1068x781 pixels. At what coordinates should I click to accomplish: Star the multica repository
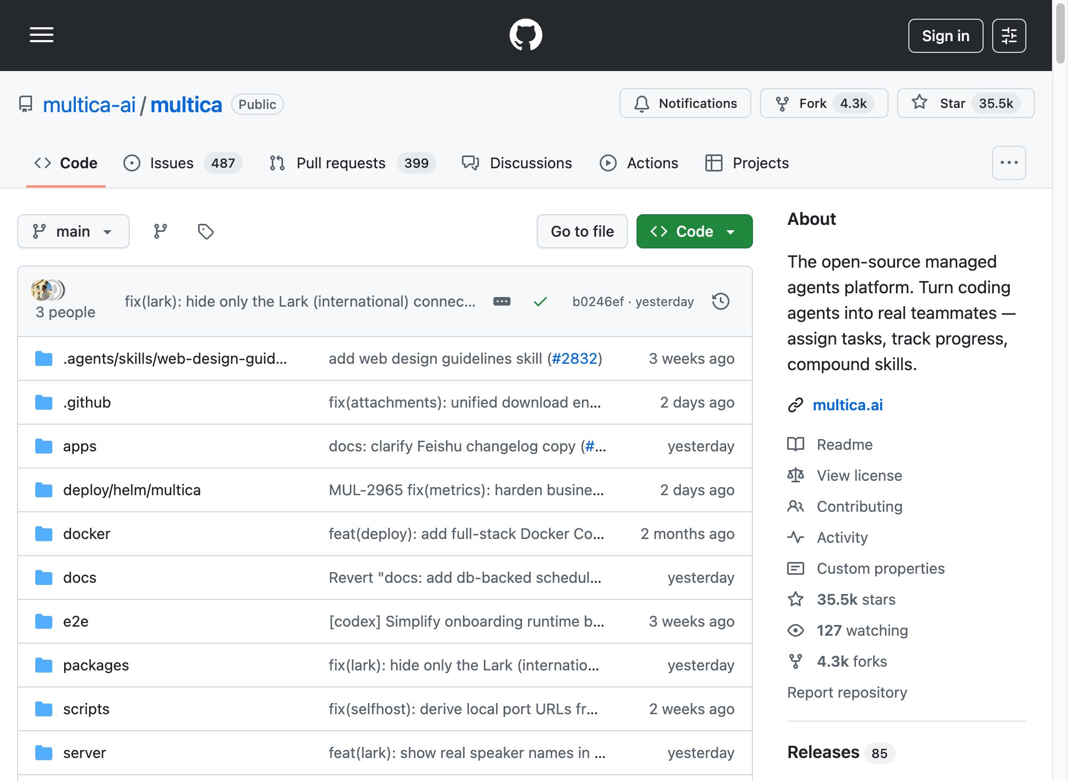pyautogui.click(x=965, y=103)
